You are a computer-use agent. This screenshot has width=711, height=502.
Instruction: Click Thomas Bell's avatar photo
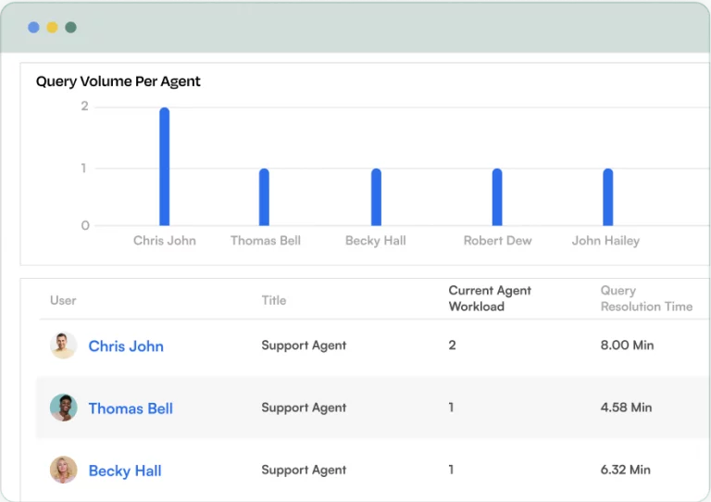pyautogui.click(x=63, y=408)
